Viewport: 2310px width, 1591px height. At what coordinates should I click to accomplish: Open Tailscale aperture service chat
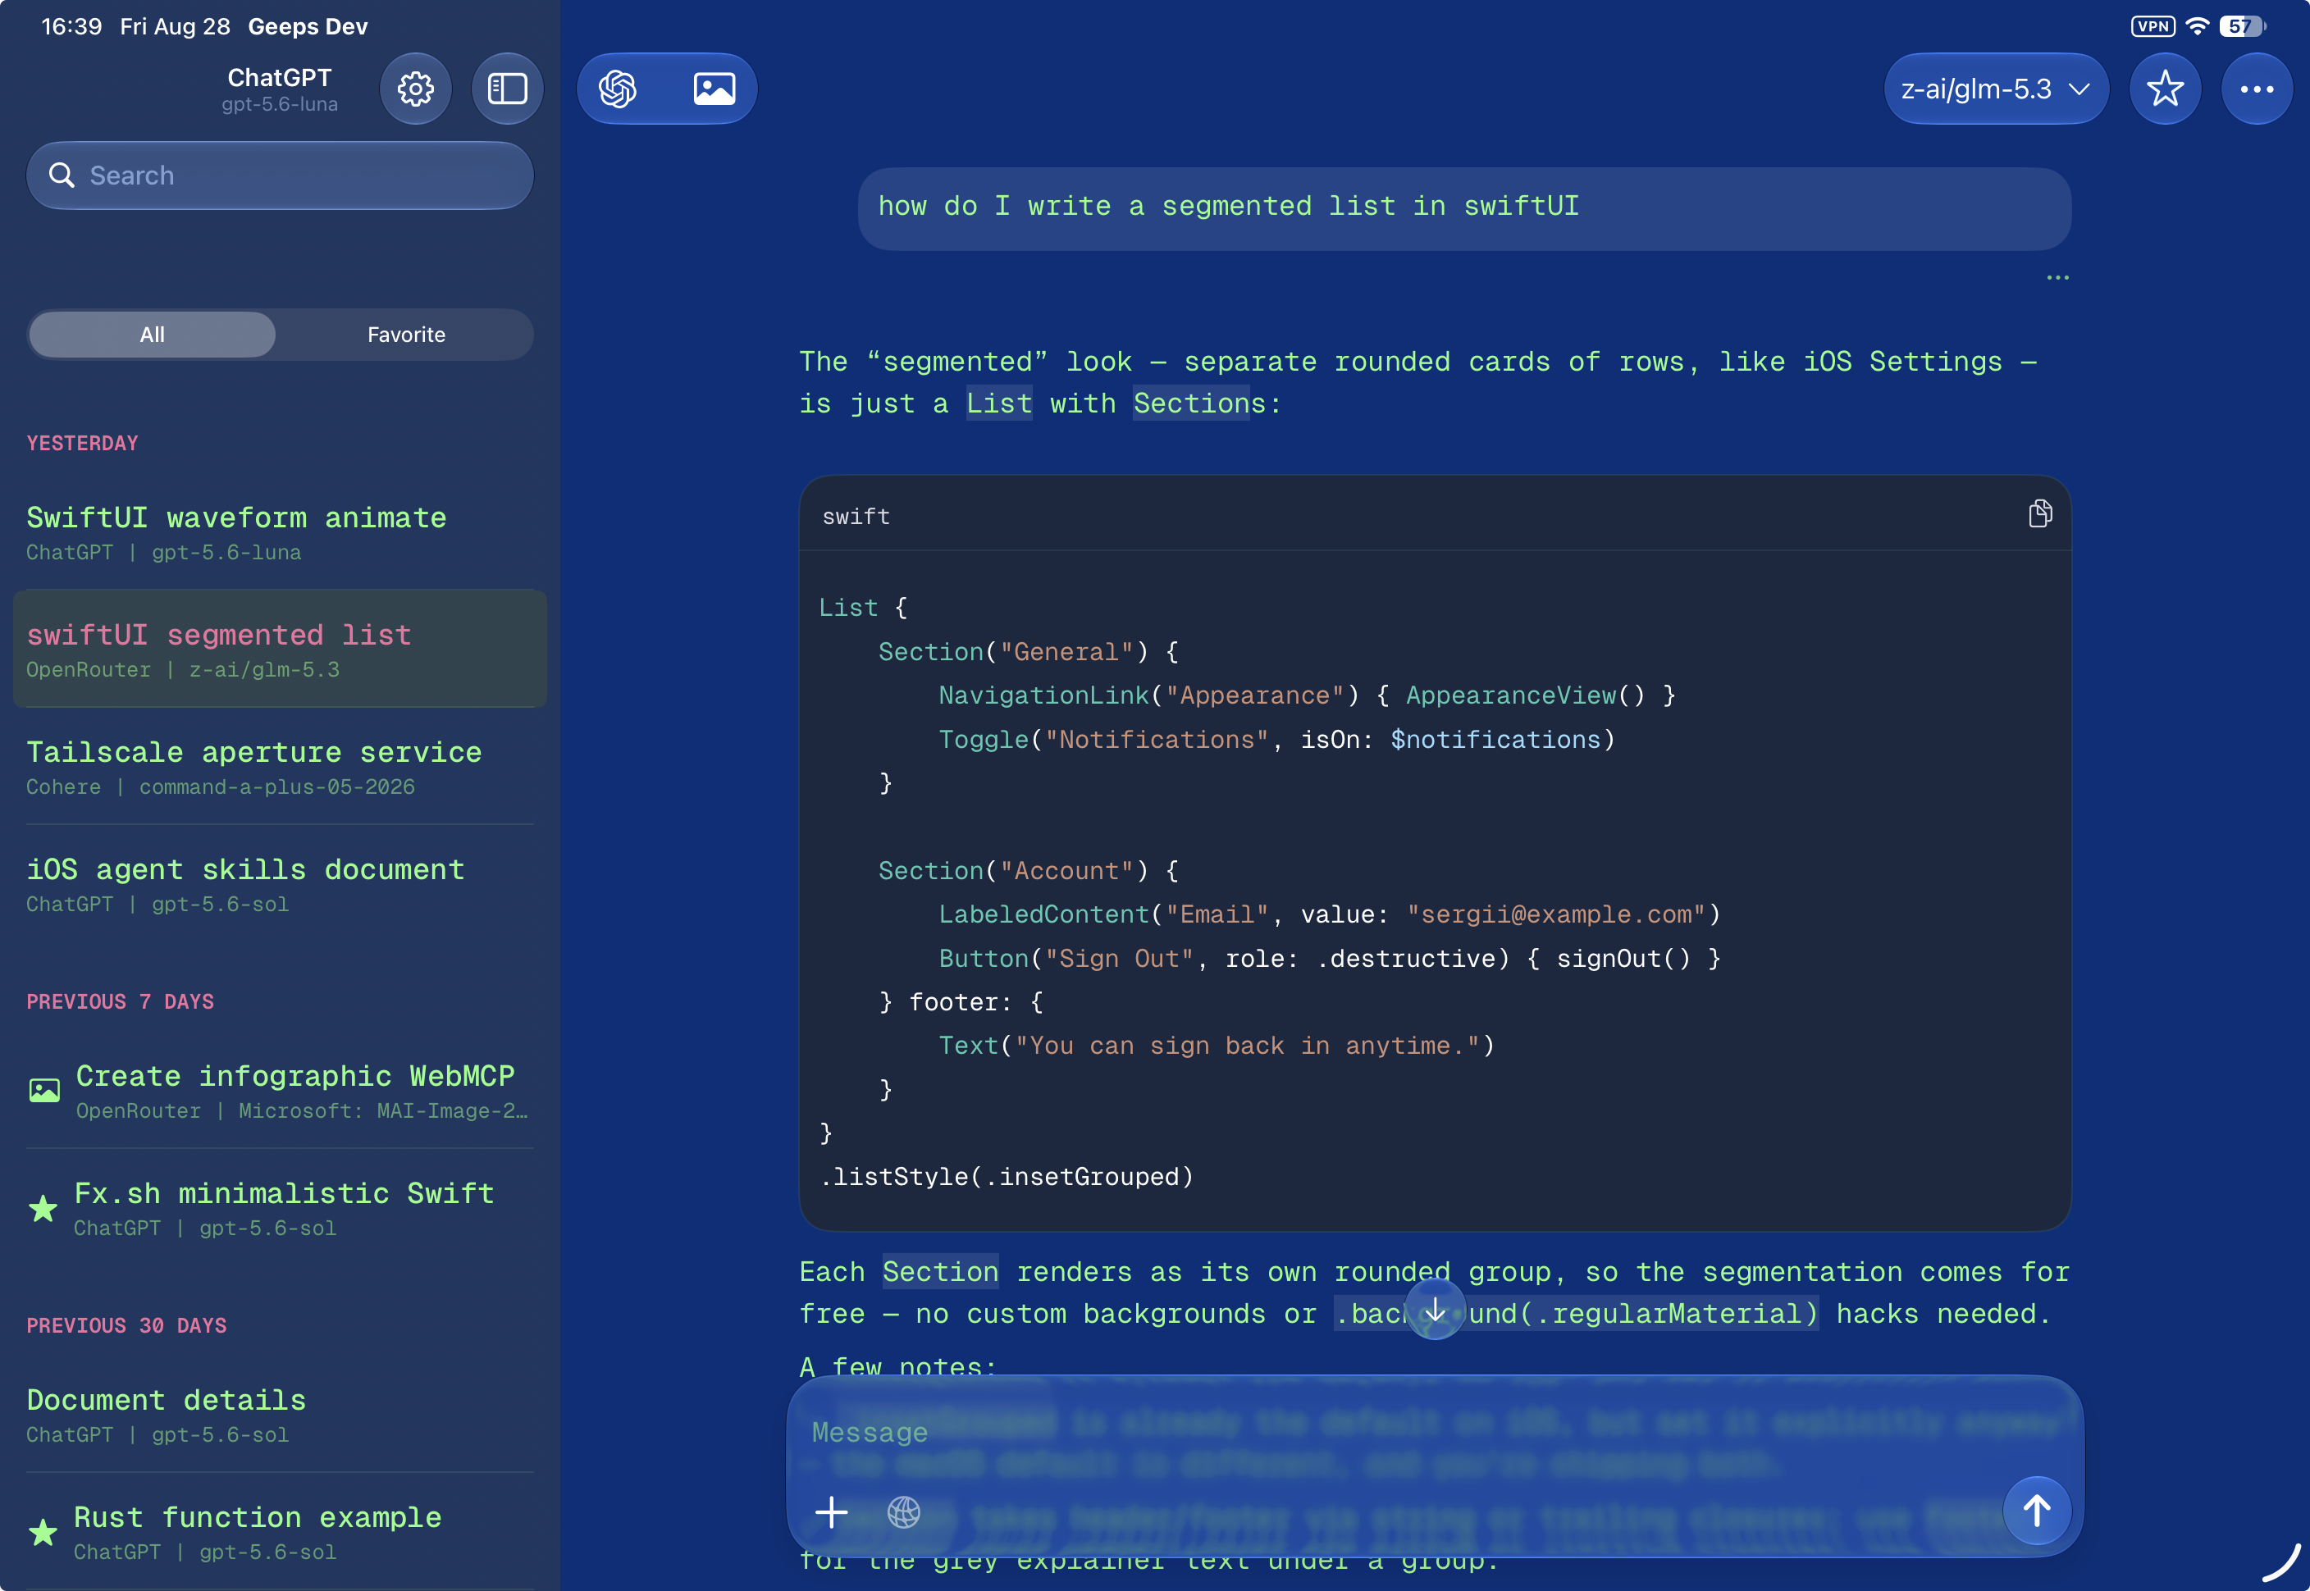pyautogui.click(x=281, y=767)
